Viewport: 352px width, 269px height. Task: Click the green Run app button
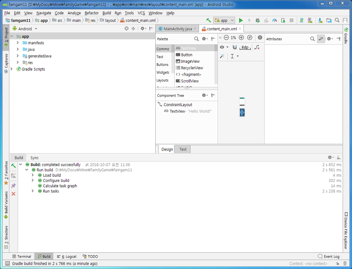(x=241, y=20)
